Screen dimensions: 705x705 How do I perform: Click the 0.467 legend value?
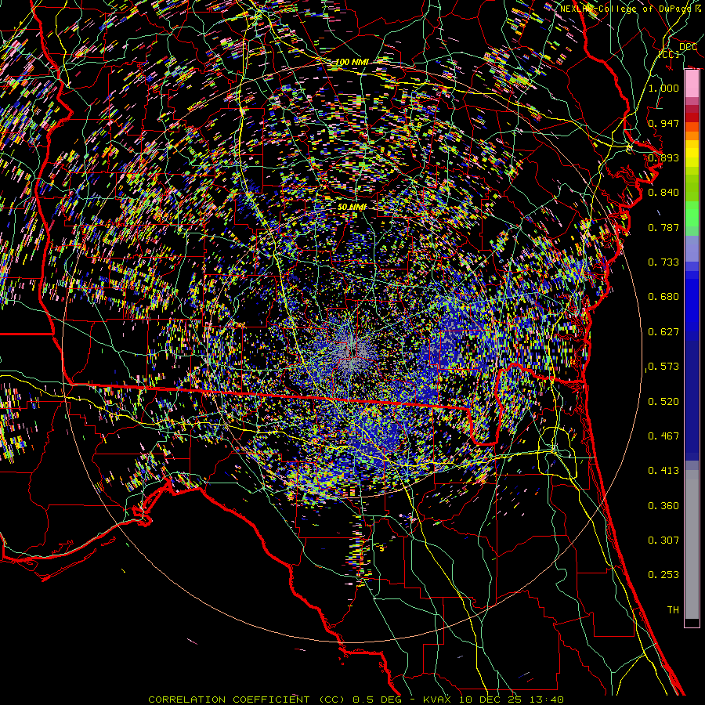click(x=663, y=436)
